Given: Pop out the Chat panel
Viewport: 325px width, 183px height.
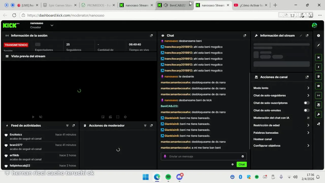Looking at the screenshot, I should (245, 36).
